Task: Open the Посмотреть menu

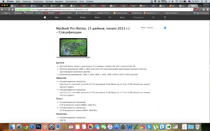Action: coord(38,1)
